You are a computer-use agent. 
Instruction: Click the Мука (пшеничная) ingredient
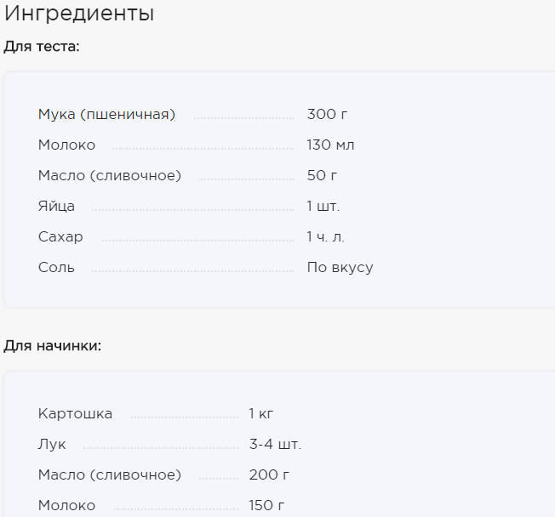[106, 115]
